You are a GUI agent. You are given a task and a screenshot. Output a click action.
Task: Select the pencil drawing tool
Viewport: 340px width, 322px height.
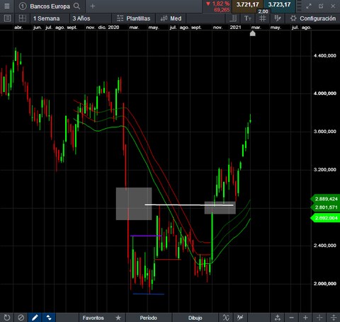coord(35,318)
